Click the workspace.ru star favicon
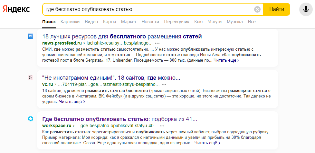This screenshot has height=153, width=315. click(31, 119)
